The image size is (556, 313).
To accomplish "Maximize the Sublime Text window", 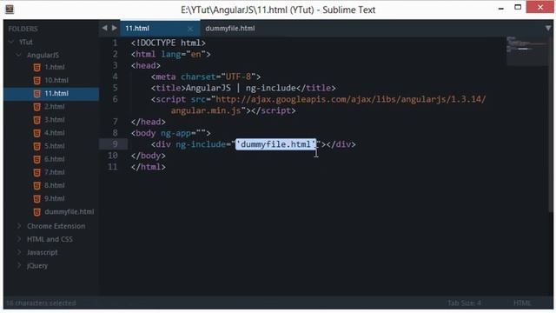I will click(x=518, y=7).
